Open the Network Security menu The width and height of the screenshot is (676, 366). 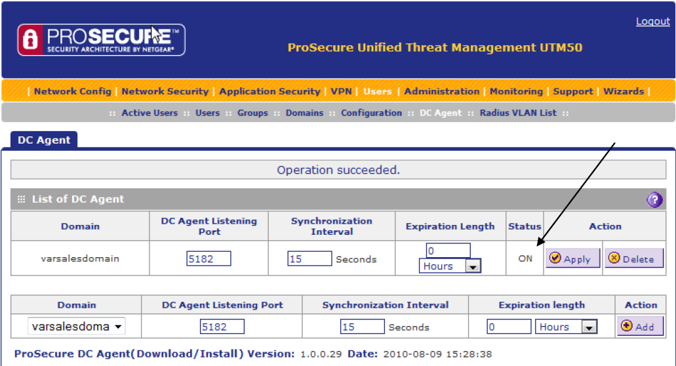click(x=165, y=91)
